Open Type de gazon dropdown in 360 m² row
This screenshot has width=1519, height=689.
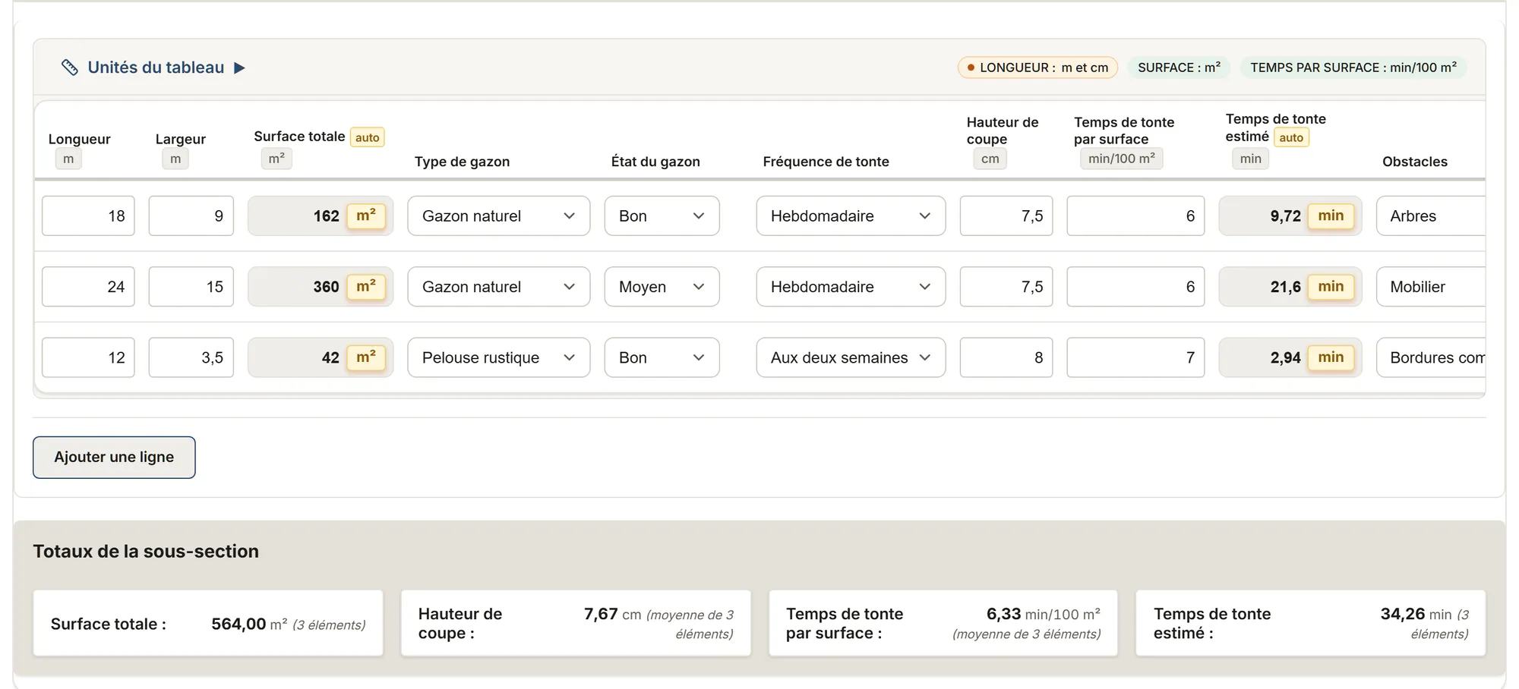tap(499, 287)
